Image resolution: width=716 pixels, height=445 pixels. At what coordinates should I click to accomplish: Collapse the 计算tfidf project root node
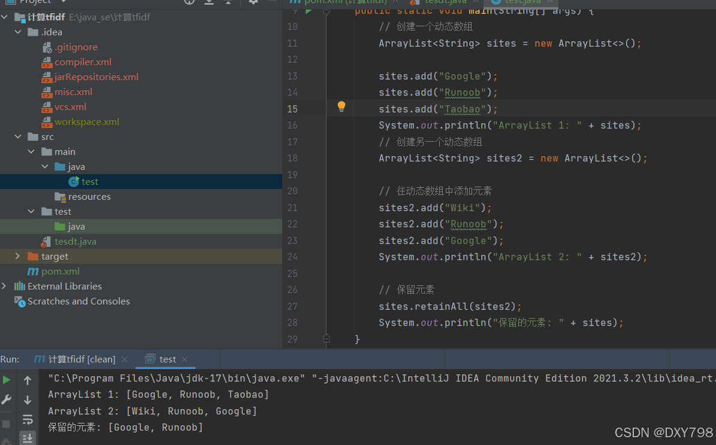tap(5, 17)
